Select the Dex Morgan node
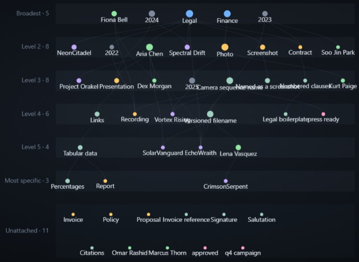359x262 pixels. pos(154,81)
